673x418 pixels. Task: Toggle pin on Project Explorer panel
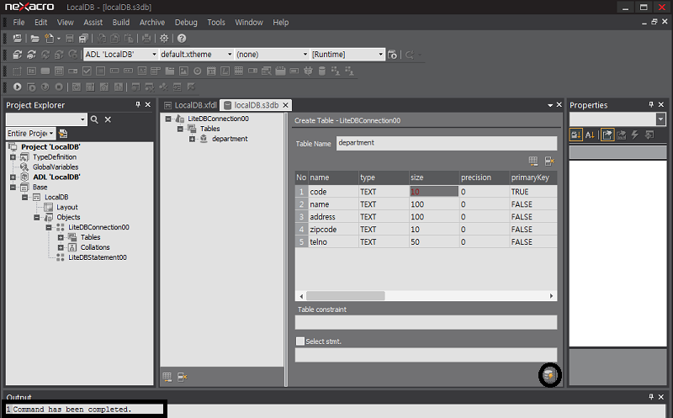tap(138, 105)
